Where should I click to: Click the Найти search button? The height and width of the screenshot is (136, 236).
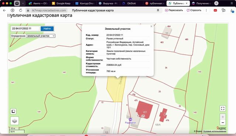(x=47, y=29)
